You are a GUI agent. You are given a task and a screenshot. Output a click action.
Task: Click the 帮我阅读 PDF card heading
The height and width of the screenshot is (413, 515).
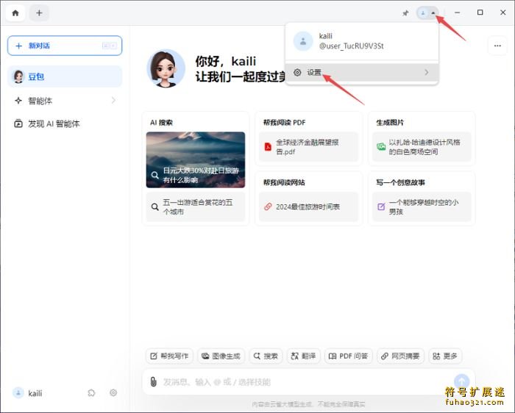click(284, 123)
